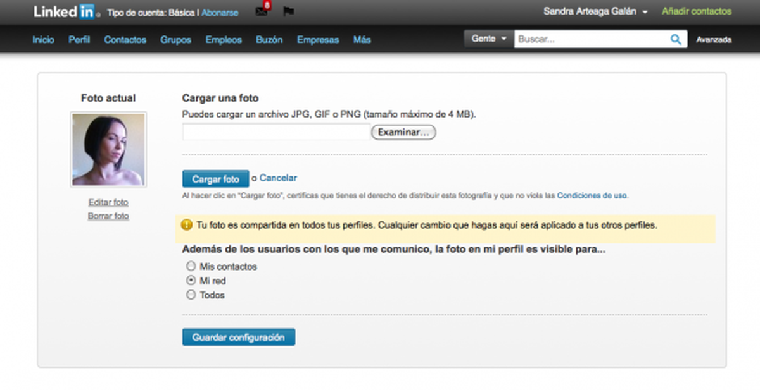Select the Todos visibility option
Screen dimensions: 760x390
coord(191,295)
